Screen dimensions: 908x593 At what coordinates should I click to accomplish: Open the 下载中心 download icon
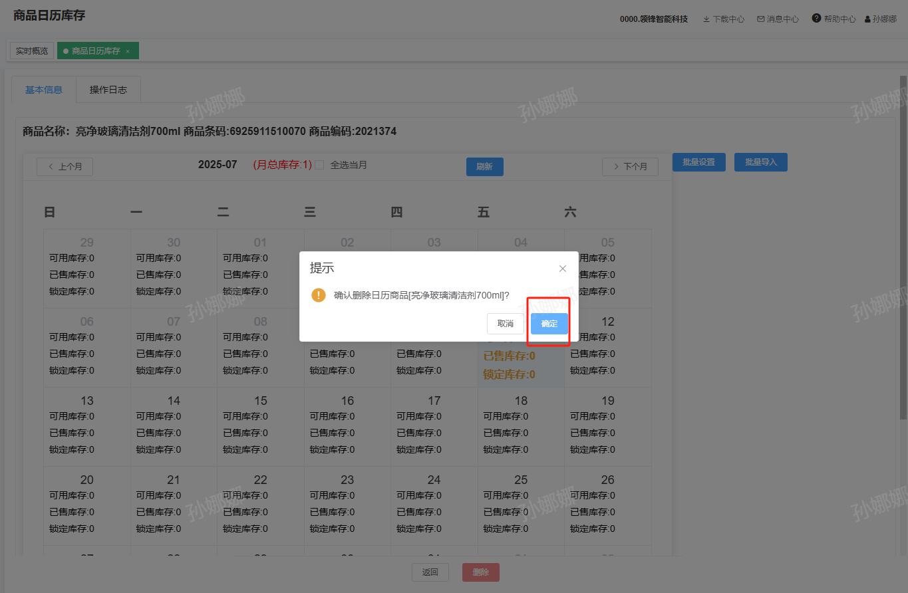706,19
